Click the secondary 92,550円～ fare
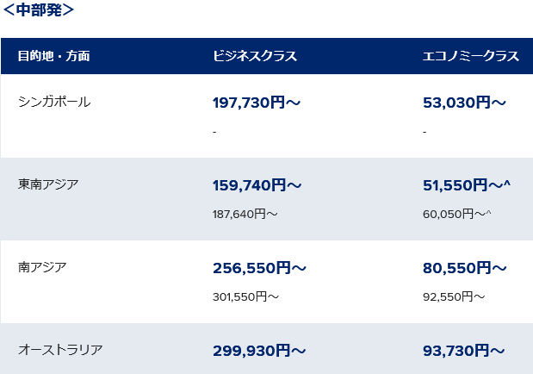The height and width of the screenshot is (374, 533). [454, 296]
